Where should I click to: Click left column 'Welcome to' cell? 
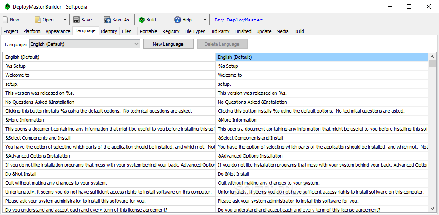coord(109,75)
